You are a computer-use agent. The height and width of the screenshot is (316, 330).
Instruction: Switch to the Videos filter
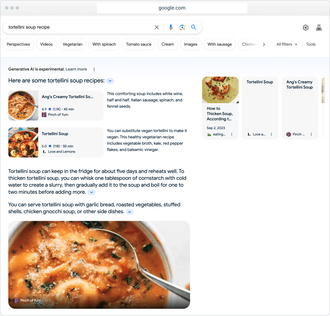pos(46,44)
